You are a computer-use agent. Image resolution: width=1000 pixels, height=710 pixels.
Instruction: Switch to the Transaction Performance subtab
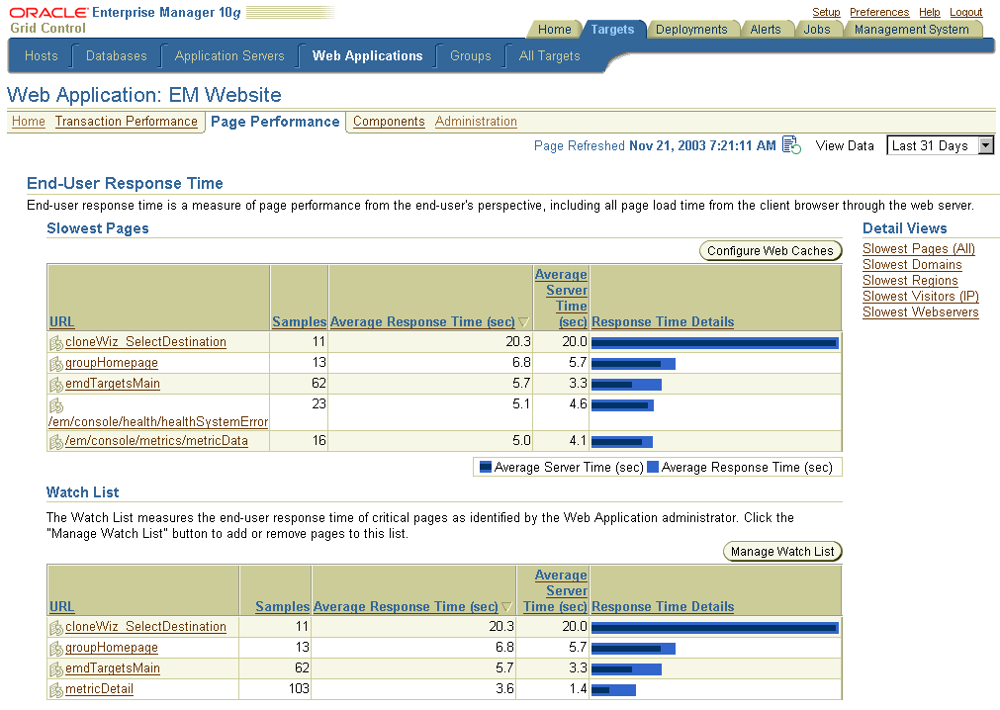126,122
